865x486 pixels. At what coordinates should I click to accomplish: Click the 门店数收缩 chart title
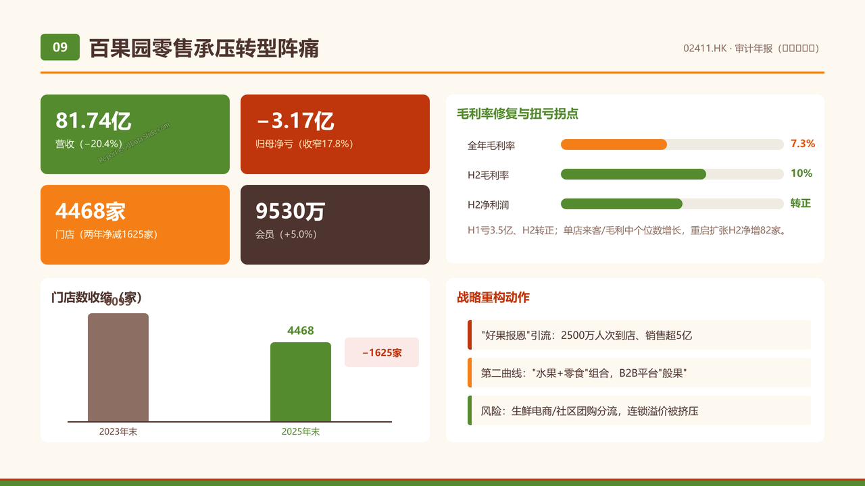click(x=97, y=298)
